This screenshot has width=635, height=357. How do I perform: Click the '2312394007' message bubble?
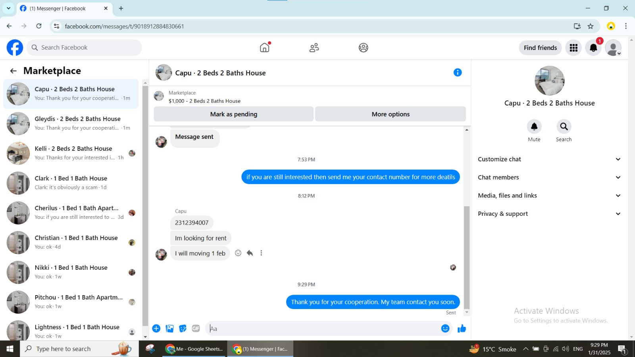point(192,223)
